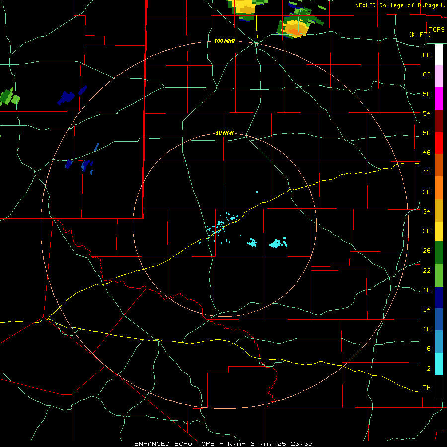Screen dimensions: 447x447
Task: Click the '2' legend value
Action: coord(429,368)
